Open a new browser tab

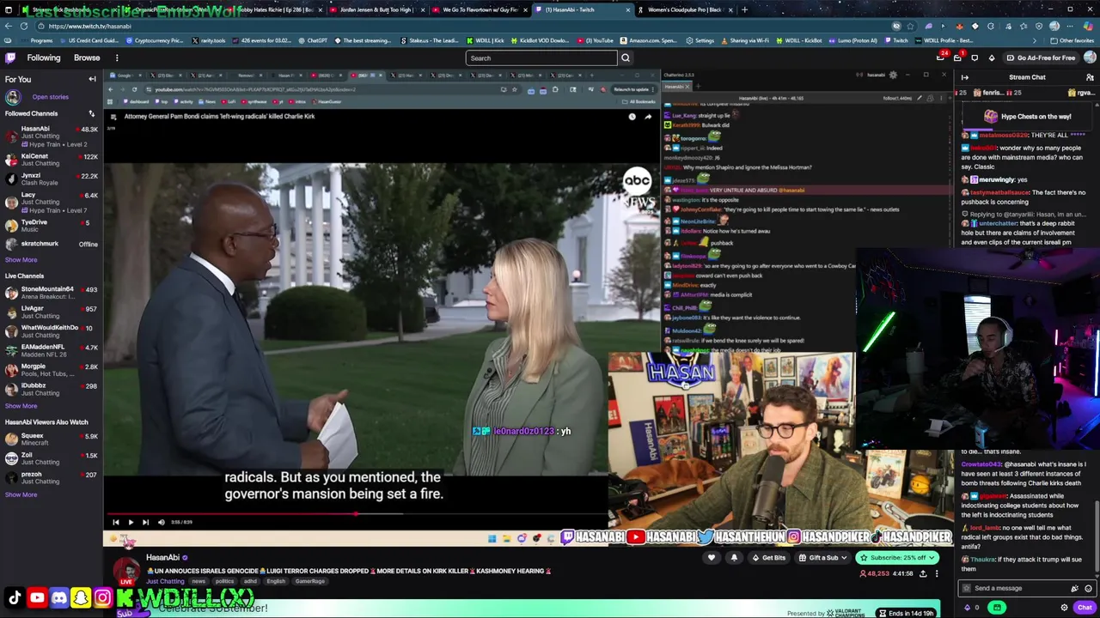[744, 9]
